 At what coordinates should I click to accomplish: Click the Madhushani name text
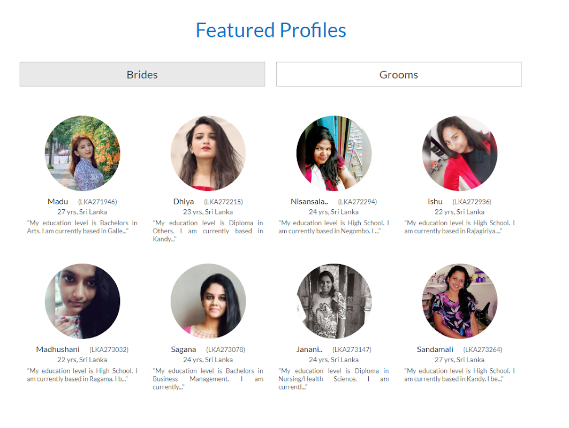[58, 349]
